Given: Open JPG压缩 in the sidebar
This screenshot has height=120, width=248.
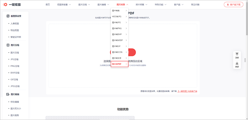Looking at the screenshot, I should [15, 59].
